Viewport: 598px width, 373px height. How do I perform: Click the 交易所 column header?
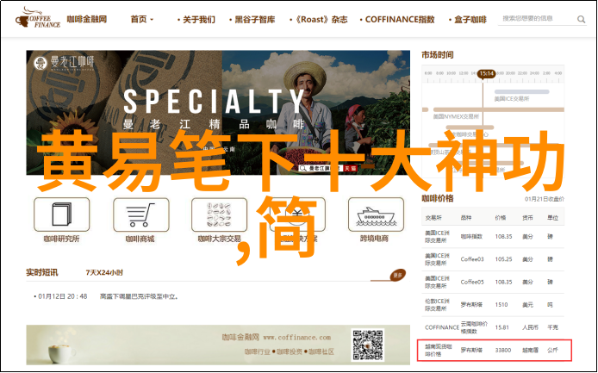(x=433, y=217)
